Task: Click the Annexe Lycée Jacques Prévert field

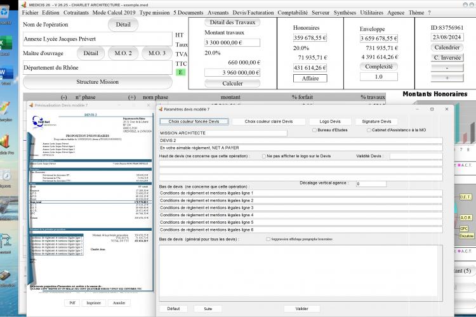Action: (x=98, y=39)
